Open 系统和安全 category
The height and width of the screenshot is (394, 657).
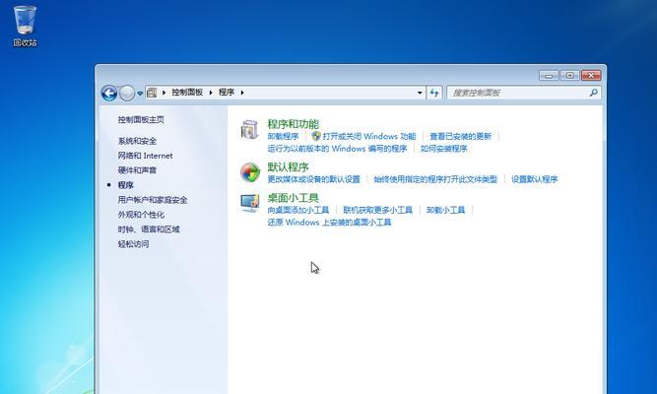pos(137,141)
